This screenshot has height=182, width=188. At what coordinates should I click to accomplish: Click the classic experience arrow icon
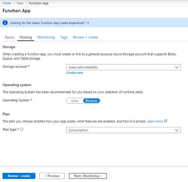pyautogui.click(x=87, y=23)
